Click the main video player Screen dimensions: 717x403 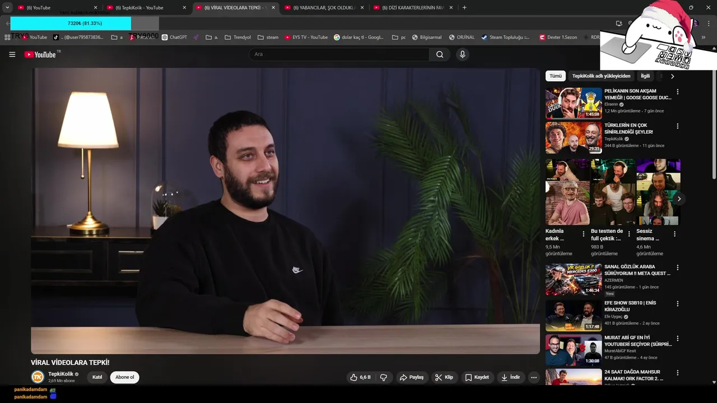click(285, 211)
